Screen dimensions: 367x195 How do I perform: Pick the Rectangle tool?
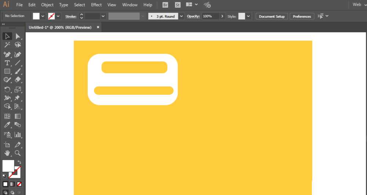[x=7, y=71]
